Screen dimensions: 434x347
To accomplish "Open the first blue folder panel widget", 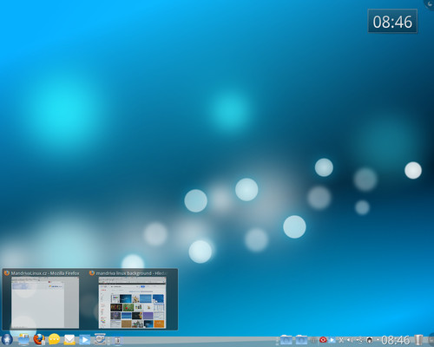I will click(286, 340).
